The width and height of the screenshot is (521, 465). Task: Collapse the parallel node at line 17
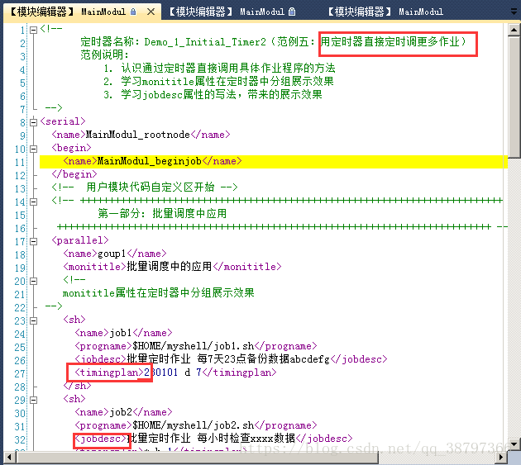33,242
